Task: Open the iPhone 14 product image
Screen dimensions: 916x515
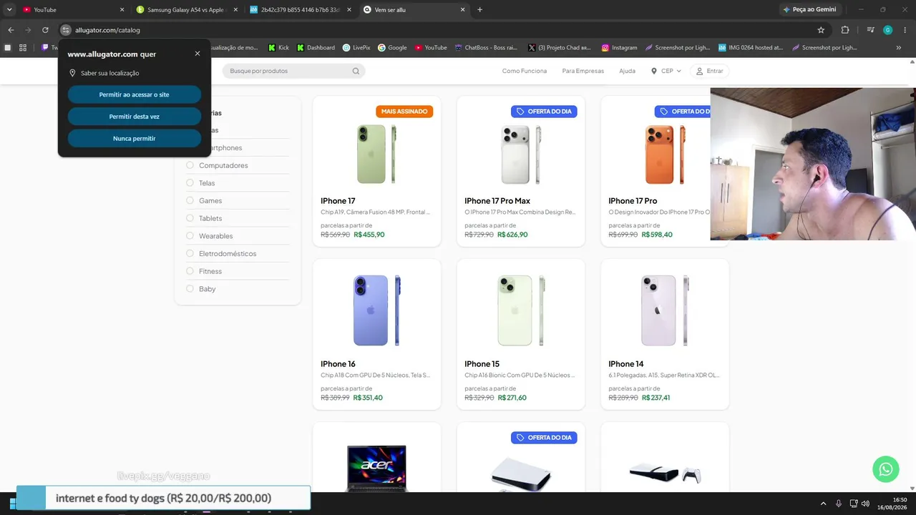Action: click(x=665, y=310)
